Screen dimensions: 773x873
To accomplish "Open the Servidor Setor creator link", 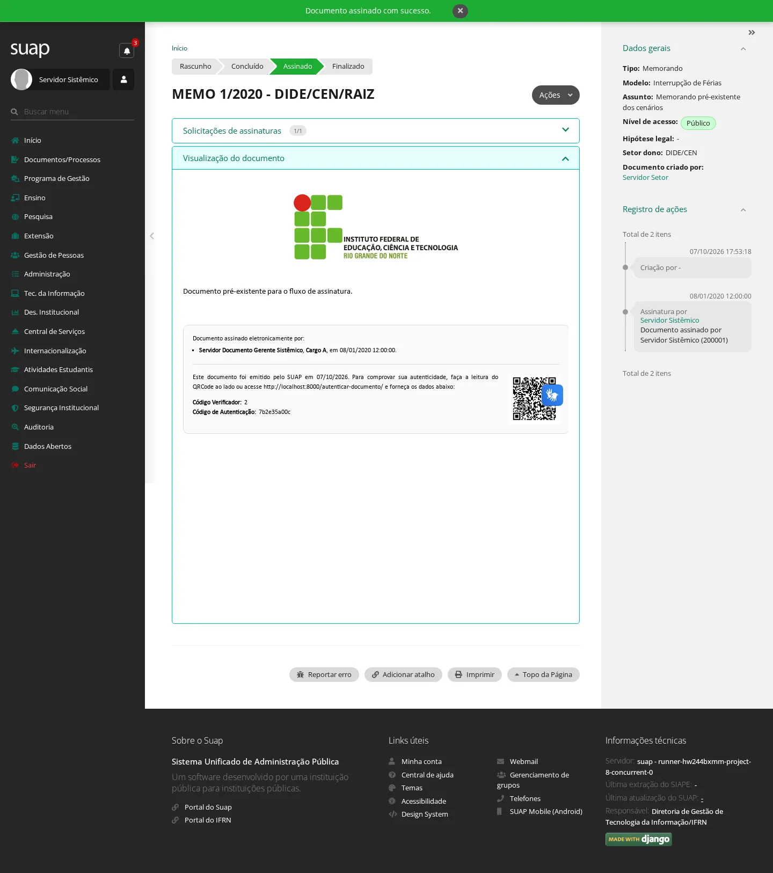I will (645, 178).
